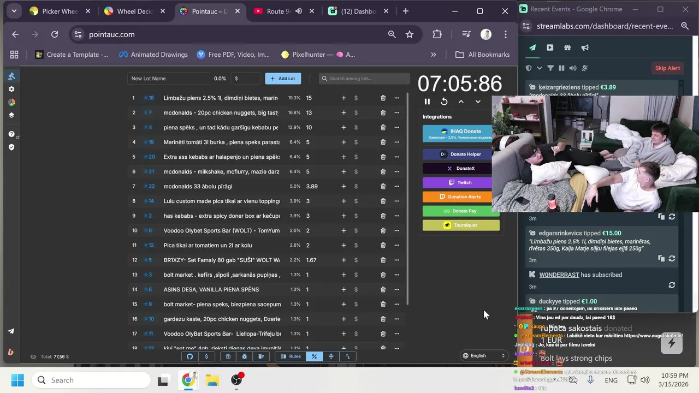Image resolution: width=699 pixels, height=393 pixels.
Task: Open more options for BR1XZY Set Famaly lot
Action: [x=396, y=260]
